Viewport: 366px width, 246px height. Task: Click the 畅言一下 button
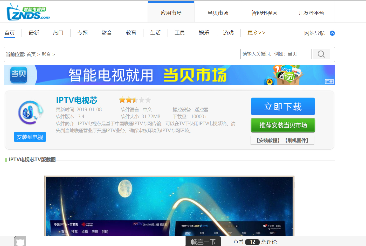click(x=203, y=241)
